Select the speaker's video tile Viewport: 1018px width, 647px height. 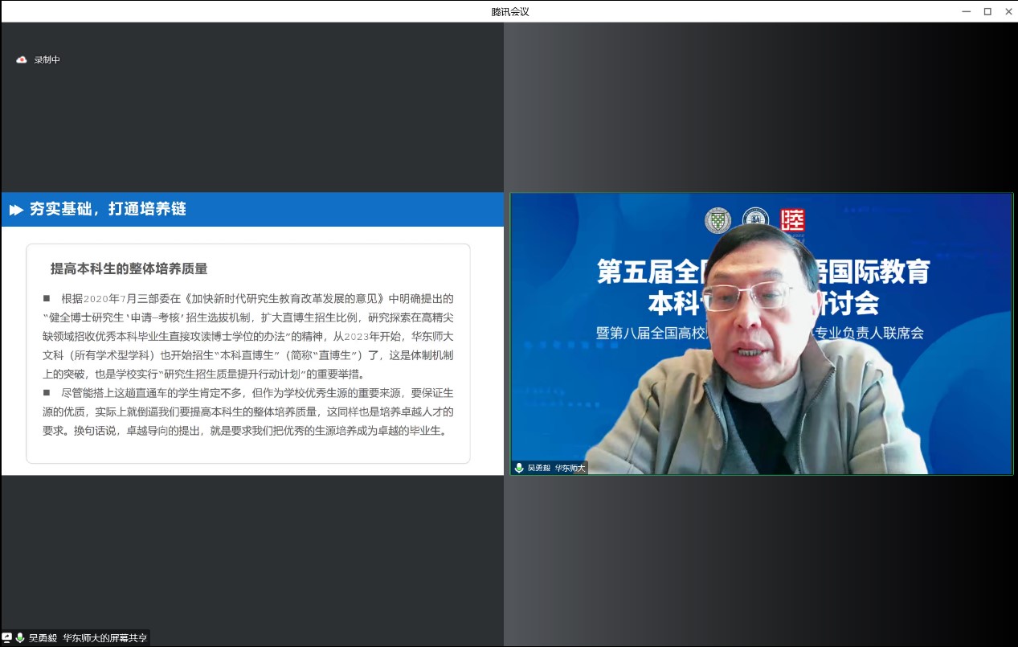click(761, 334)
